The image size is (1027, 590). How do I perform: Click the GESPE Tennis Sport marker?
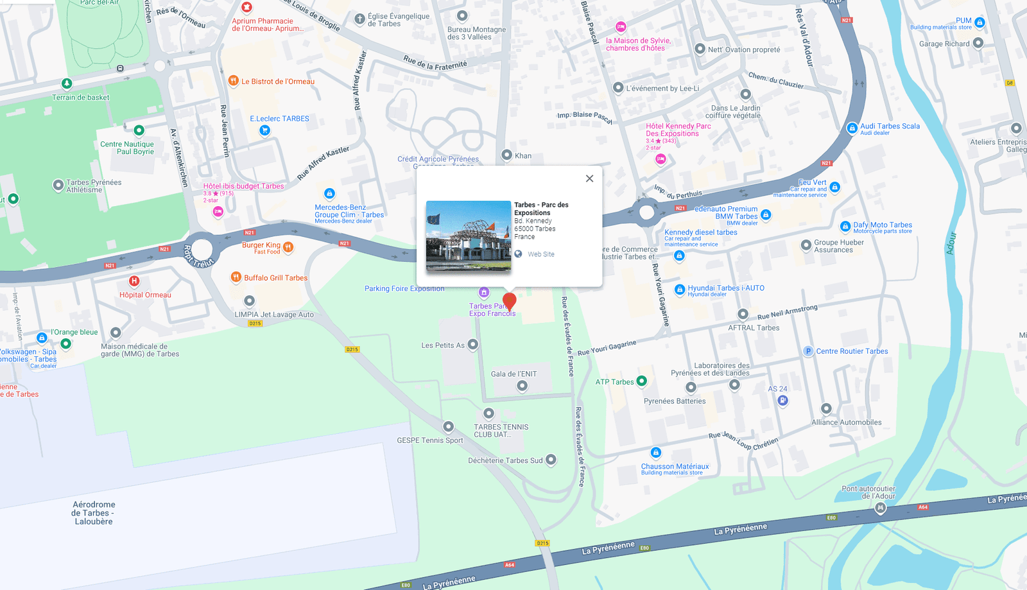pyautogui.click(x=449, y=426)
